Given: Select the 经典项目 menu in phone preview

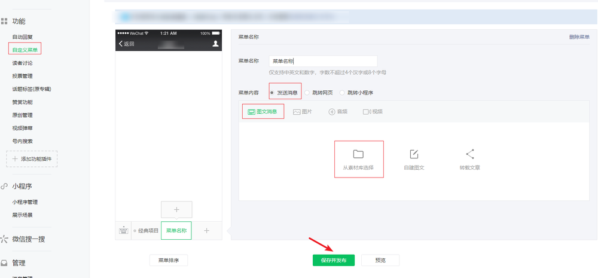Looking at the screenshot, I should (146, 231).
